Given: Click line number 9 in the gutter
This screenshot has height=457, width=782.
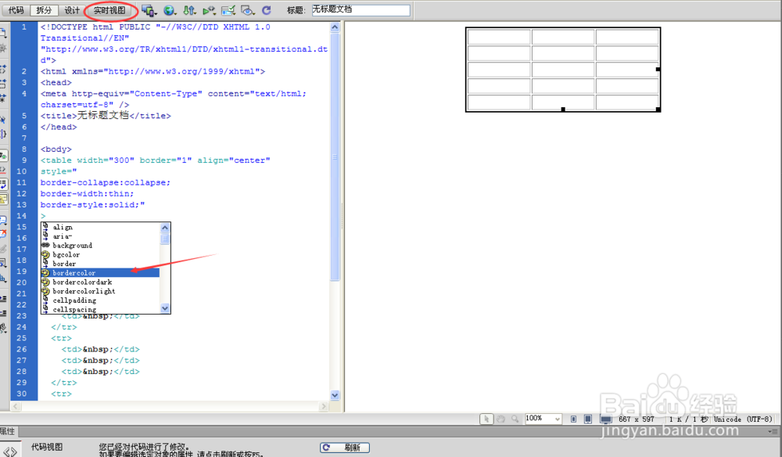Looking at the screenshot, I should [24, 160].
